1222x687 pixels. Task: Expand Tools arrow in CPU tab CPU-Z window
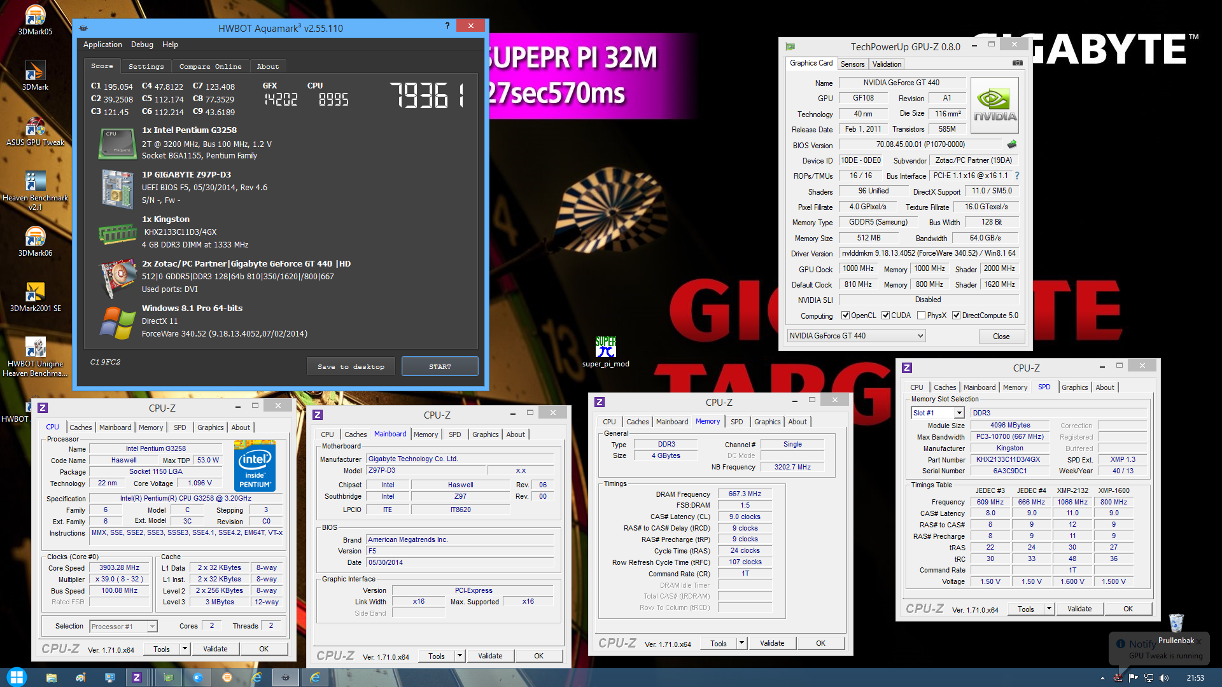click(185, 649)
